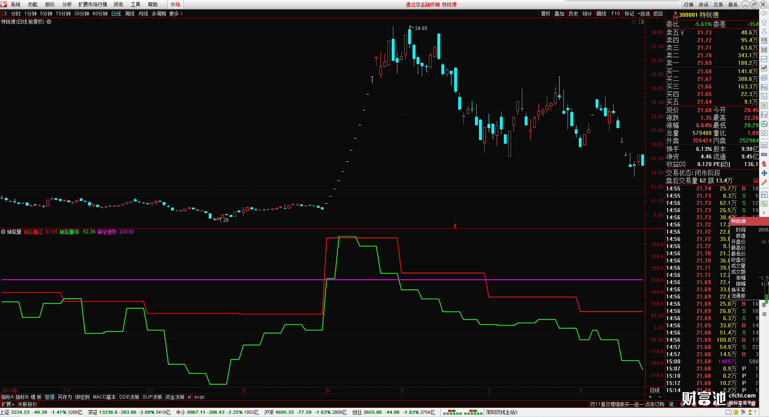The width and height of the screenshot is (769, 417).
Task: Expand the 更多 period options
Action: [x=176, y=14]
